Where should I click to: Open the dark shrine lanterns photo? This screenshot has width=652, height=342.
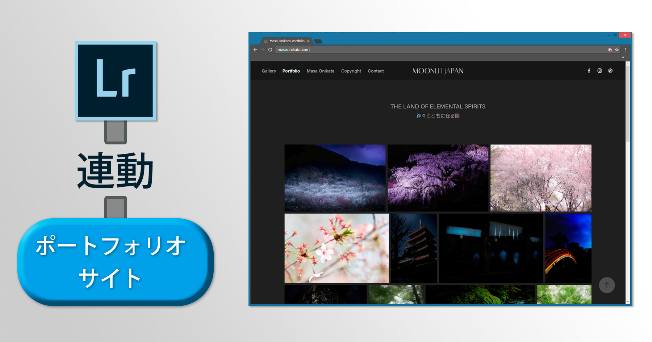(491, 248)
